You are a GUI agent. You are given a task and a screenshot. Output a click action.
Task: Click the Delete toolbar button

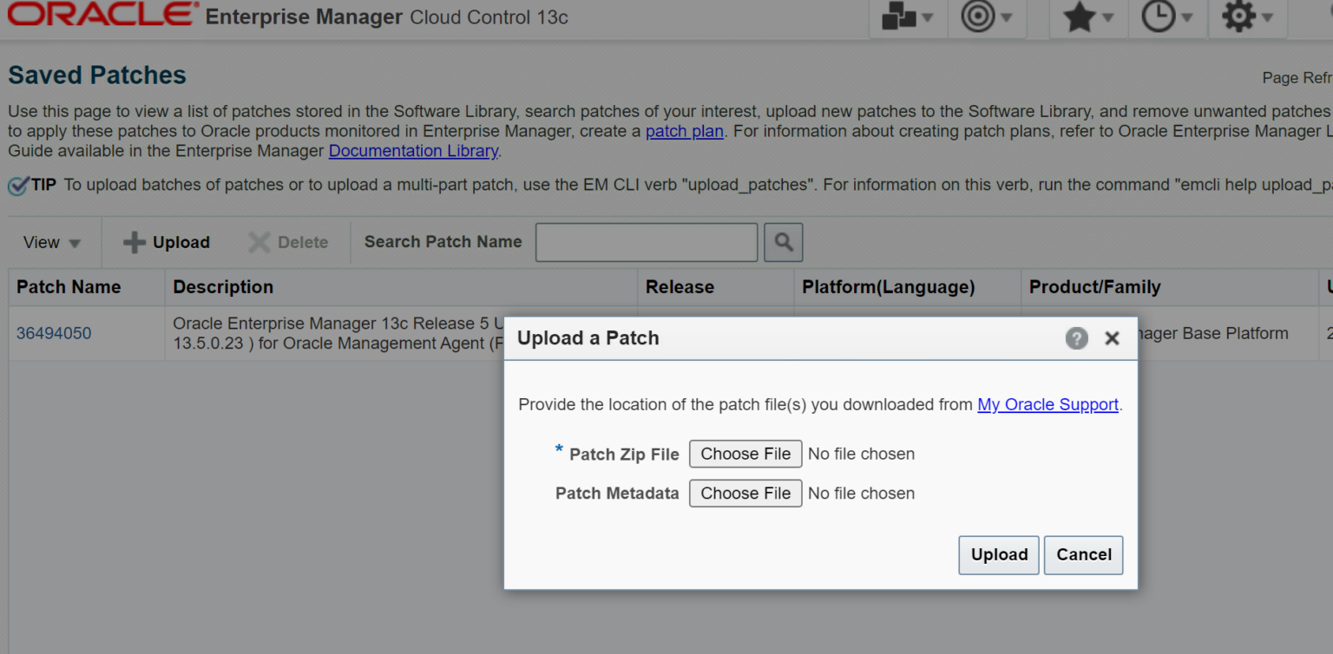click(288, 243)
